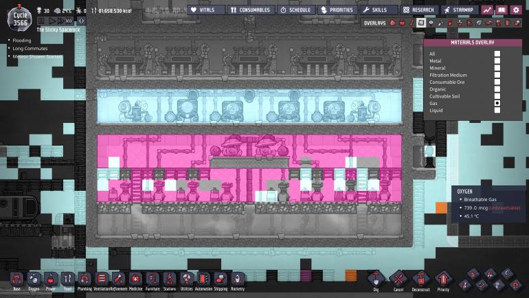
Task: Click the Meteor Shower Started notification
Action: [37, 56]
